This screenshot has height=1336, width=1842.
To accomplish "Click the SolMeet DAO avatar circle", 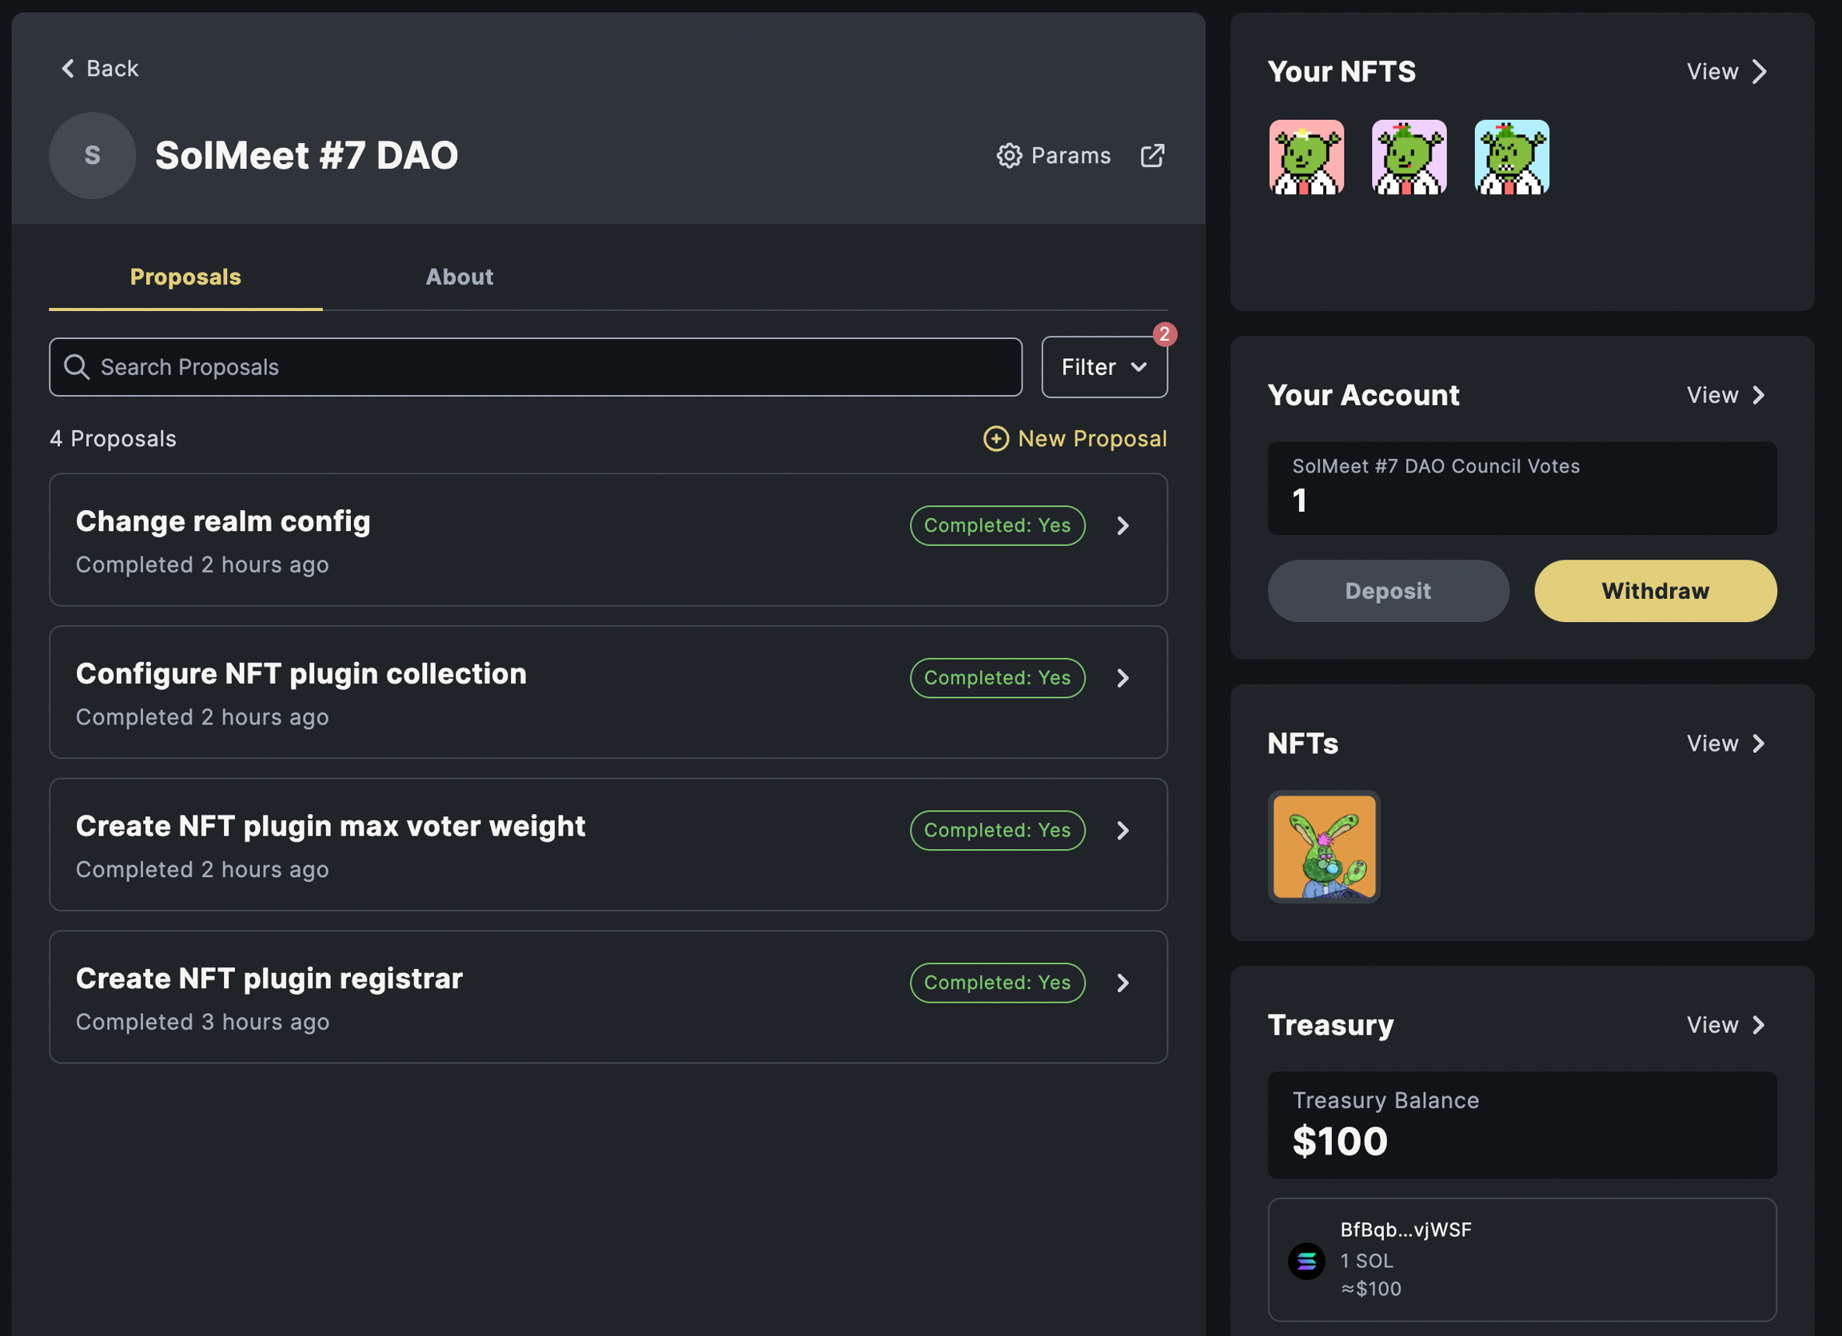I will [93, 156].
